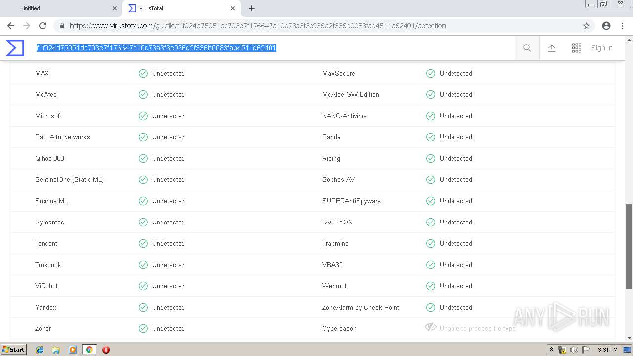
Task: Click scrollbar down arrow
Action: [x=629, y=338]
